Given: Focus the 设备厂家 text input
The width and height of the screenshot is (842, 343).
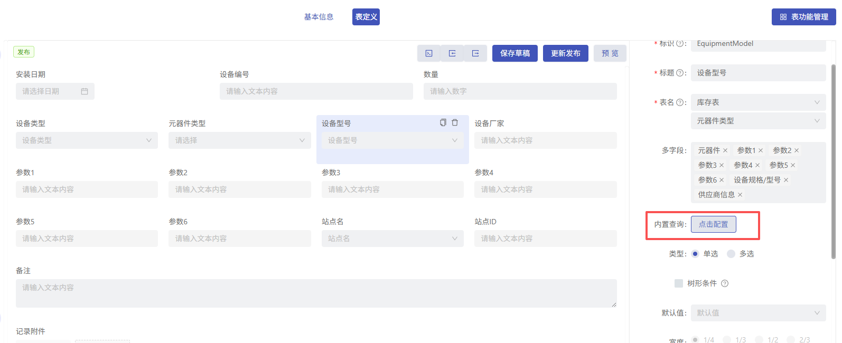Looking at the screenshot, I should tap(546, 140).
